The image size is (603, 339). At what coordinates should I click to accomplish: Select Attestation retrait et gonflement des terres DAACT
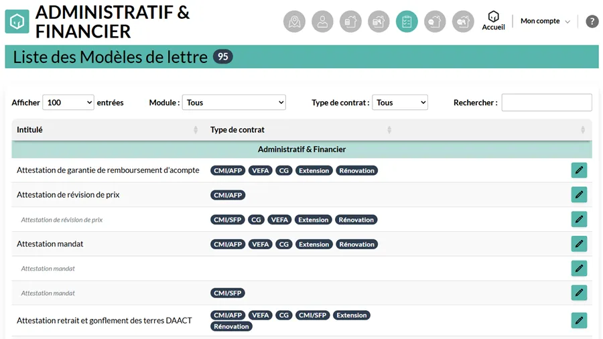click(x=105, y=320)
